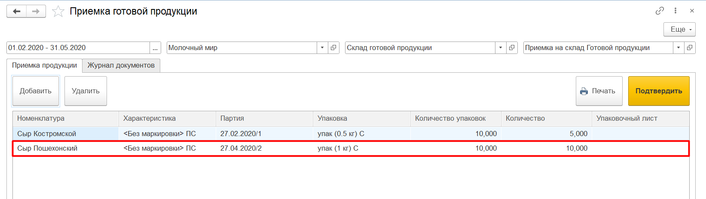The image size is (706, 199).
Task: Click the back navigation arrow
Action: pyautogui.click(x=17, y=12)
